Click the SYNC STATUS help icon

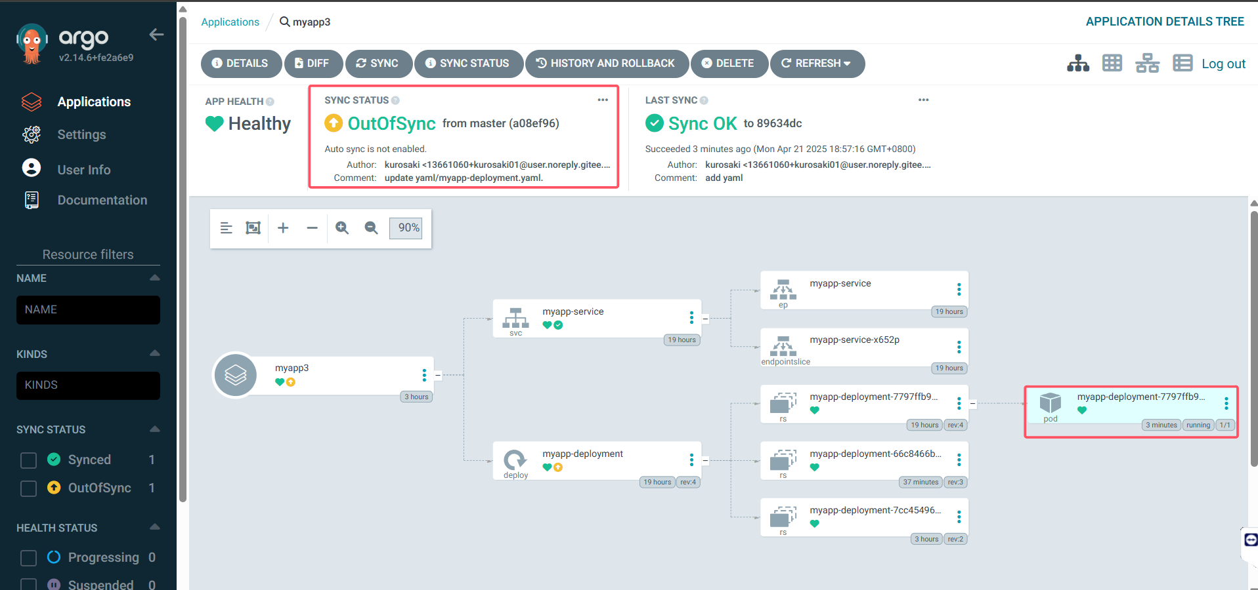point(395,100)
